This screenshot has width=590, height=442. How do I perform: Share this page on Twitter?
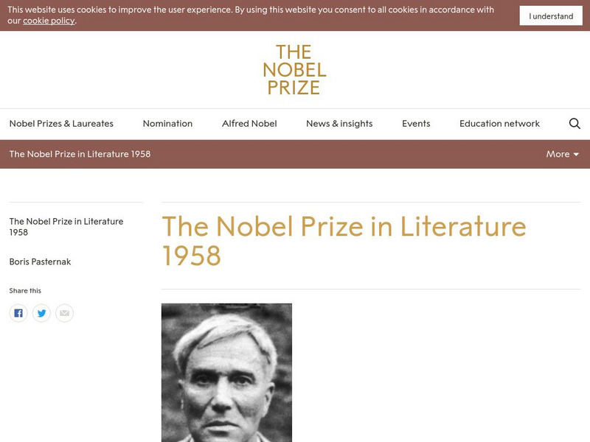41,313
